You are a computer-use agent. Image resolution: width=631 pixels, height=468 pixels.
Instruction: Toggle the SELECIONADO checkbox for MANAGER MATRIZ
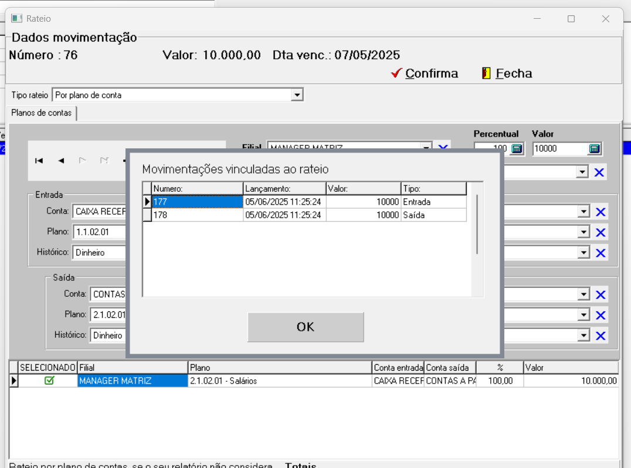[x=49, y=380]
